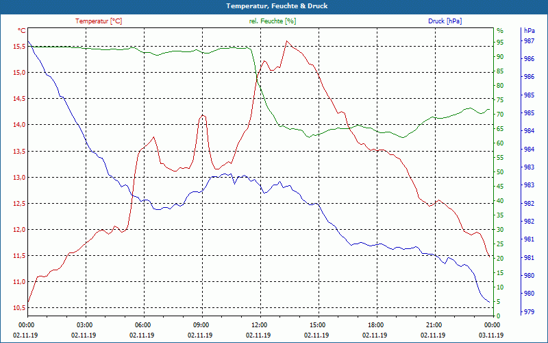548x343 pixels.
Task: Click the '12,5' temperature axis value
Action: pos(20,203)
